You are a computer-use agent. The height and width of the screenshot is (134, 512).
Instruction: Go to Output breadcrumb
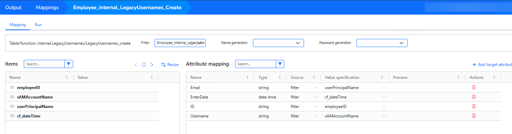[13, 7]
